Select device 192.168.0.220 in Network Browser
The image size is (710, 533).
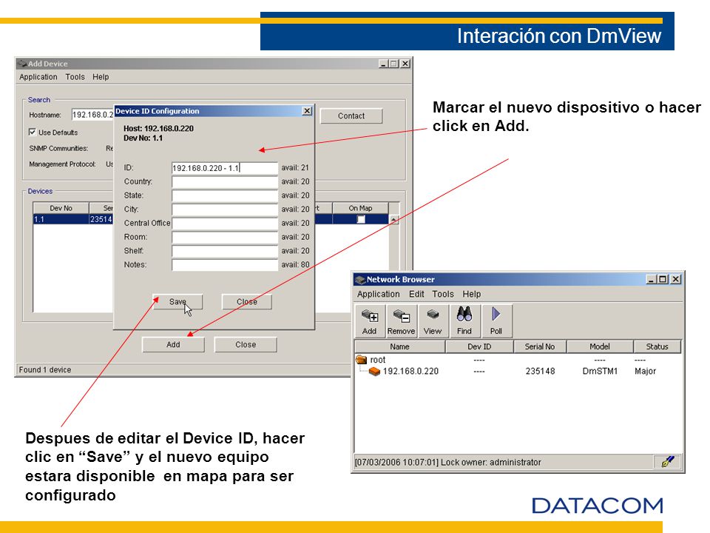click(x=410, y=371)
